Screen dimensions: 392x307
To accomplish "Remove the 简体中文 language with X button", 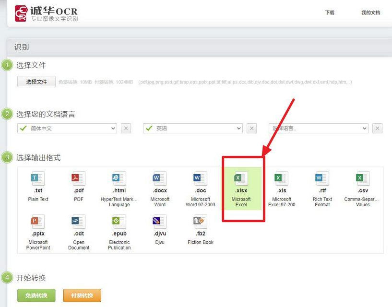I will tap(126, 129).
